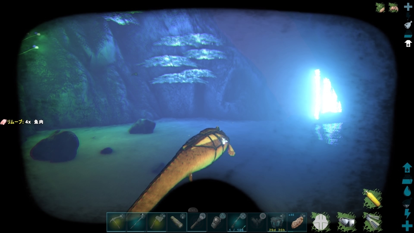Click the hotbar page indicator above slots
The height and width of the screenshot is (233, 414).
click(193, 210)
